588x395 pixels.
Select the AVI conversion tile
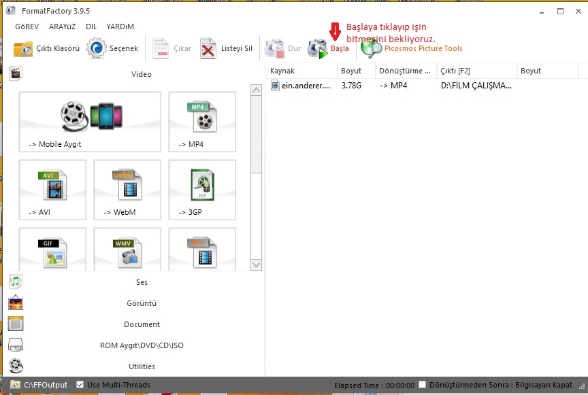coord(52,190)
